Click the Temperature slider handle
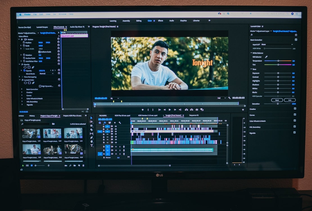This screenshot has height=211, width=312. (278, 61)
